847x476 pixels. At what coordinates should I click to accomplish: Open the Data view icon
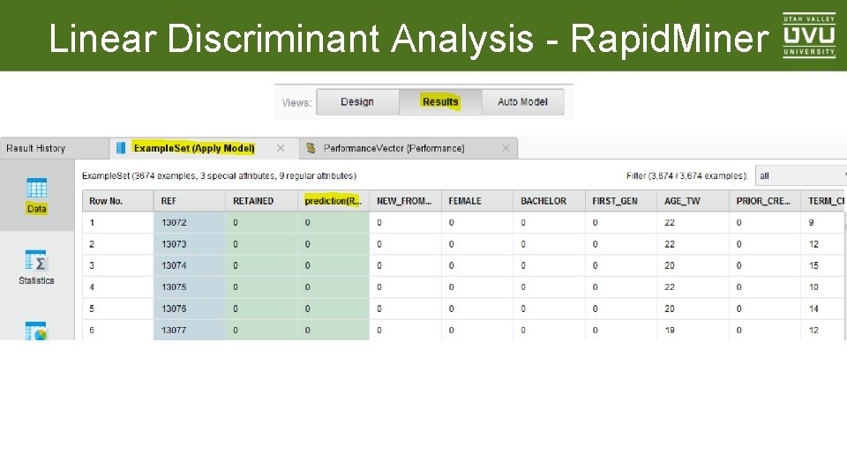(36, 189)
